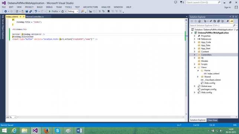This screenshot has width=239, height=134.
Task: Click the Collapse All icon in Solution Explorer
Action: coord(219,21)
